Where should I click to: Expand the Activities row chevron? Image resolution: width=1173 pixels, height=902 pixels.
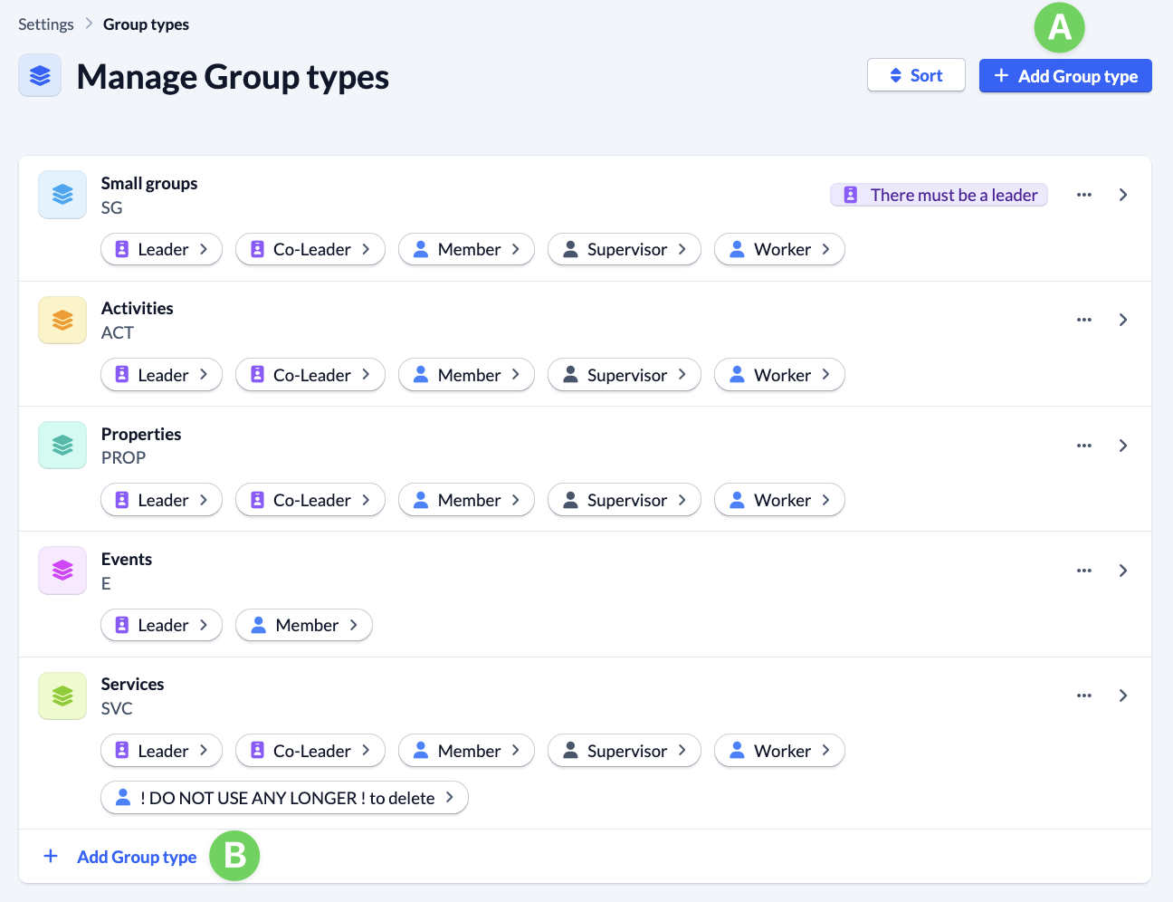(x=1122, y=320)
